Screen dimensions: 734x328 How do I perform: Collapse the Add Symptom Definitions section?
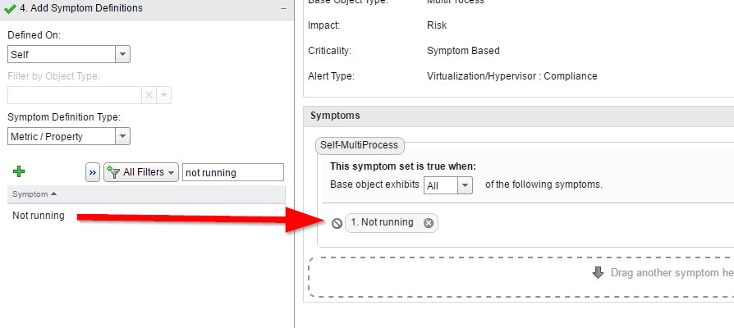(x=284, y=8)
